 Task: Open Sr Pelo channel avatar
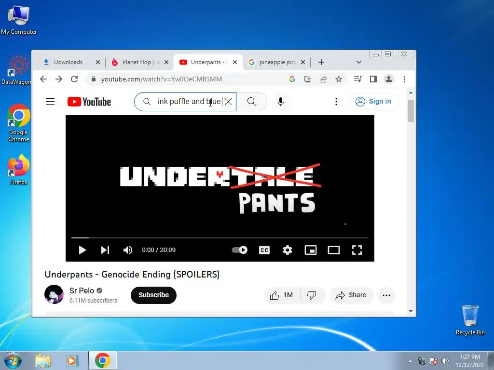click(x=54, y=294)
